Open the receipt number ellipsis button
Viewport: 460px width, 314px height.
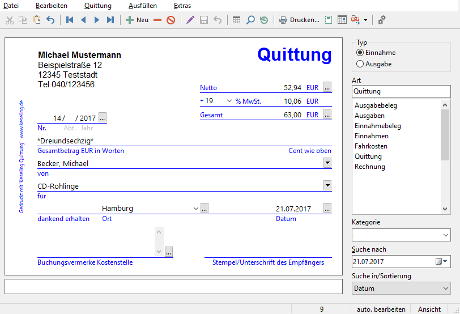click(103, 117)
